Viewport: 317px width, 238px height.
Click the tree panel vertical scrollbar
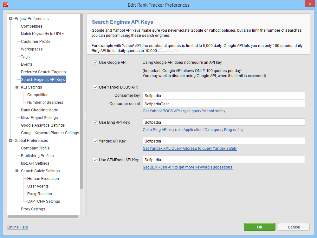pos(82,101)
